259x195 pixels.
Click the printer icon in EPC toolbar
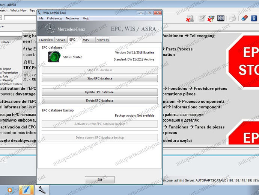tap(233, 18)
